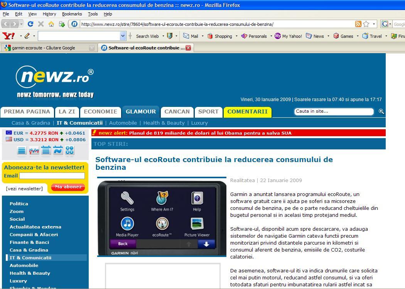Screen dimensions: 405x289
Task: Open the dropdown arrow beside Shopping
Action: click(x=236, y=36)
